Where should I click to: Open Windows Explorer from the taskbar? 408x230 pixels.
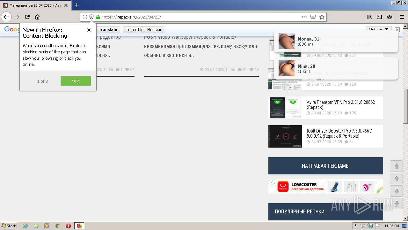pos(36,226)
